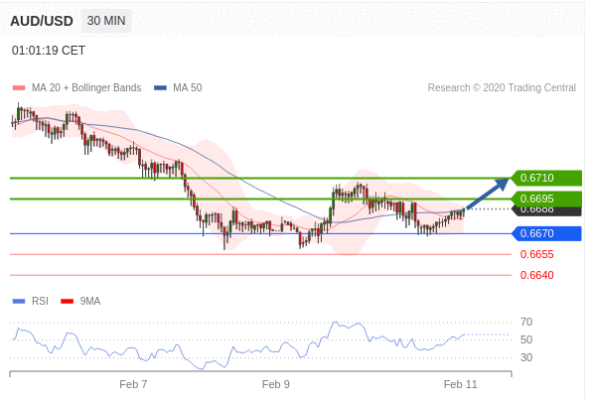Click the red 9MA legend swatch
Image resolution: width=590 pixels, height=402 pixels.
coord(67,301)
